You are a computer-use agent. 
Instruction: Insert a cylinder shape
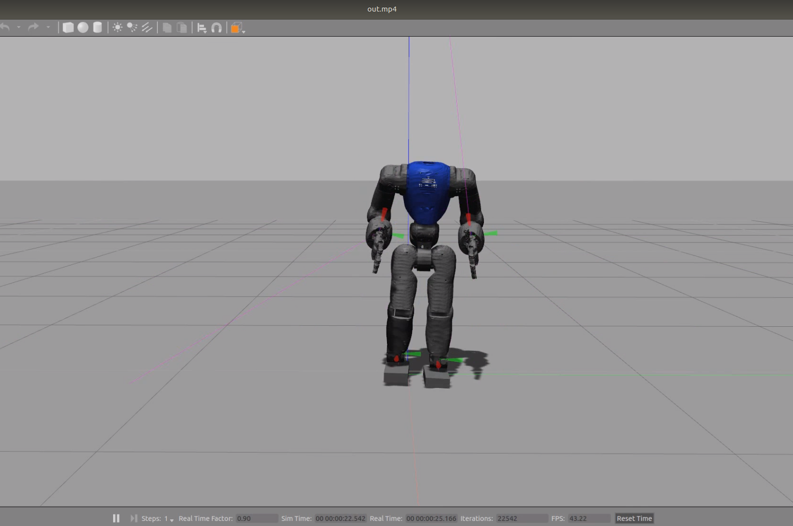coord(97,28)
